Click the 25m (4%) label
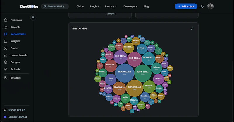This screenshot has height=122, width=234. click(x=111, y=14)
